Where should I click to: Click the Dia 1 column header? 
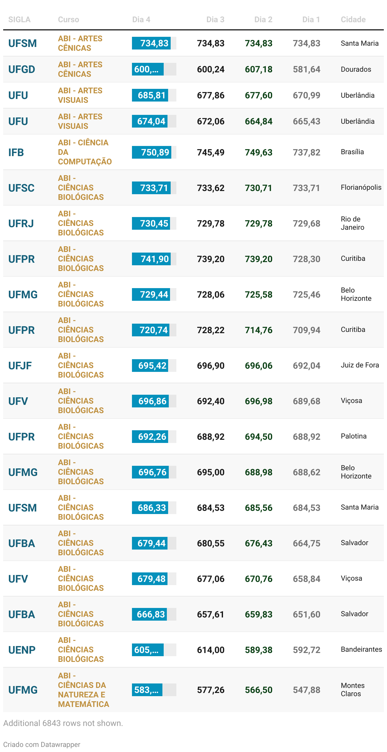click(x=311, y=20)
